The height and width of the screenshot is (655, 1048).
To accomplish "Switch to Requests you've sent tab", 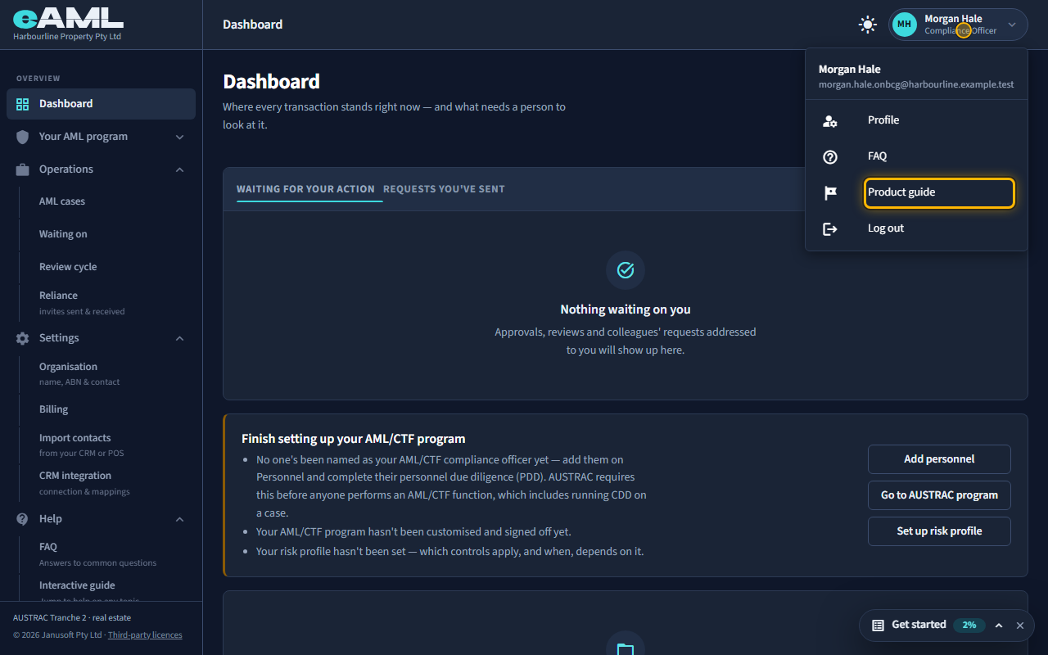I will click(444, 189).
